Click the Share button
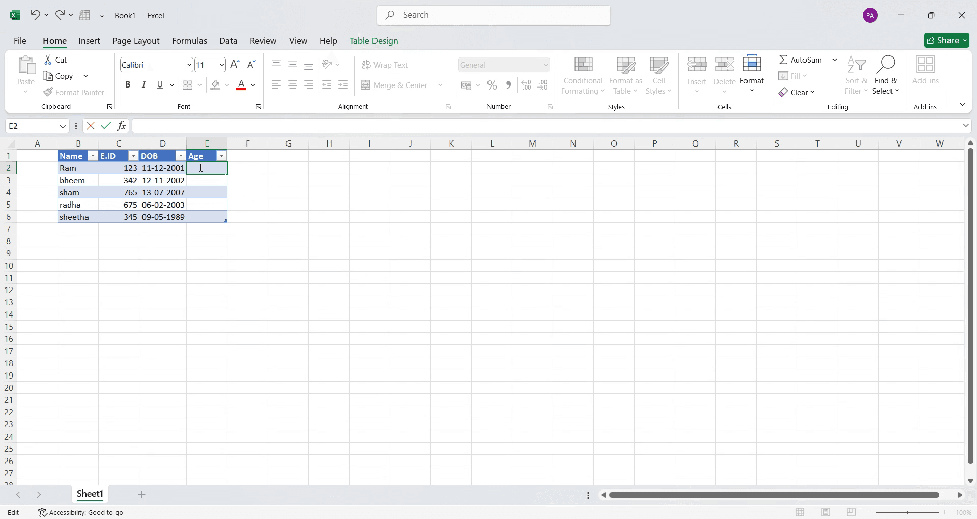977x519 pixels. (x=946, y=40)
